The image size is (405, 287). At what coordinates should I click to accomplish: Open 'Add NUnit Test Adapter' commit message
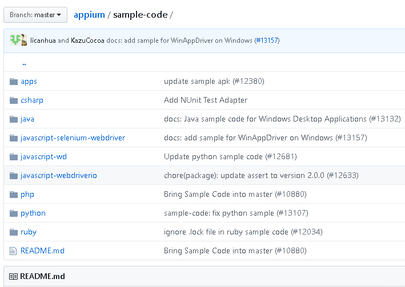click(x=206, y=100)
